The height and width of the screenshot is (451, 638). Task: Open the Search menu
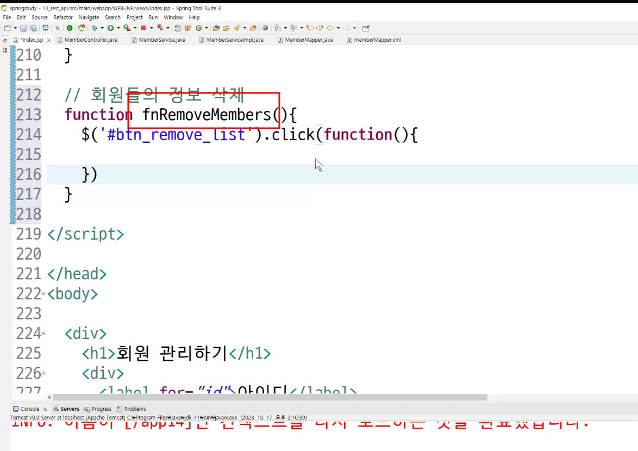pos(112,17)
